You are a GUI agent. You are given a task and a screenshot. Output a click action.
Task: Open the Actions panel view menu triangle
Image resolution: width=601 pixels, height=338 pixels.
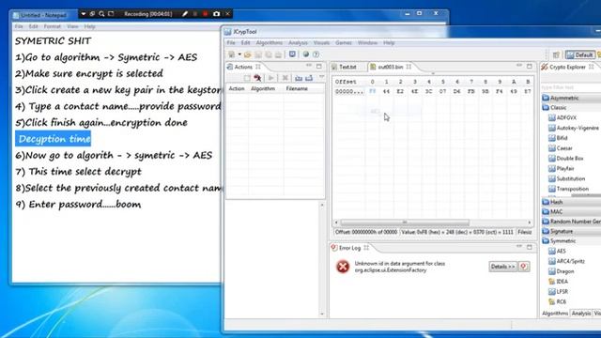pyautogui.click(x=321, y=78)
